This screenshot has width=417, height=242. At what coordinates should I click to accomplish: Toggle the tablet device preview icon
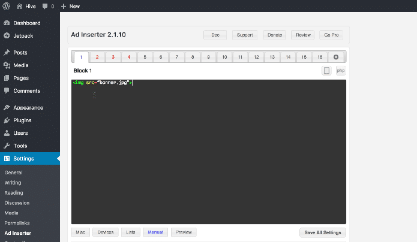click(x=326, y=71)
